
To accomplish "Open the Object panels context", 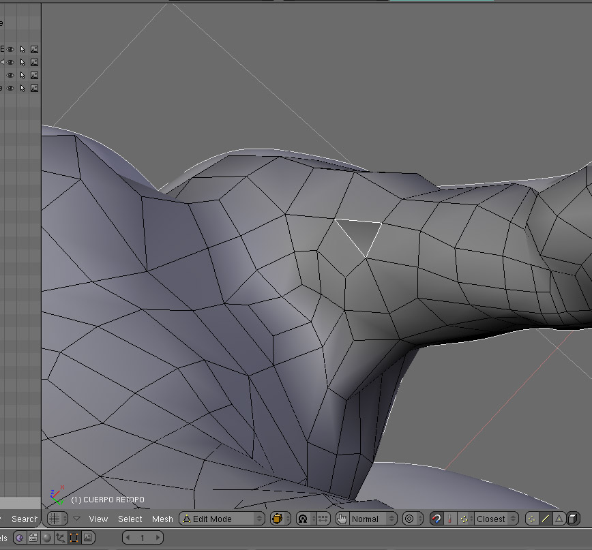I will 61,538.
